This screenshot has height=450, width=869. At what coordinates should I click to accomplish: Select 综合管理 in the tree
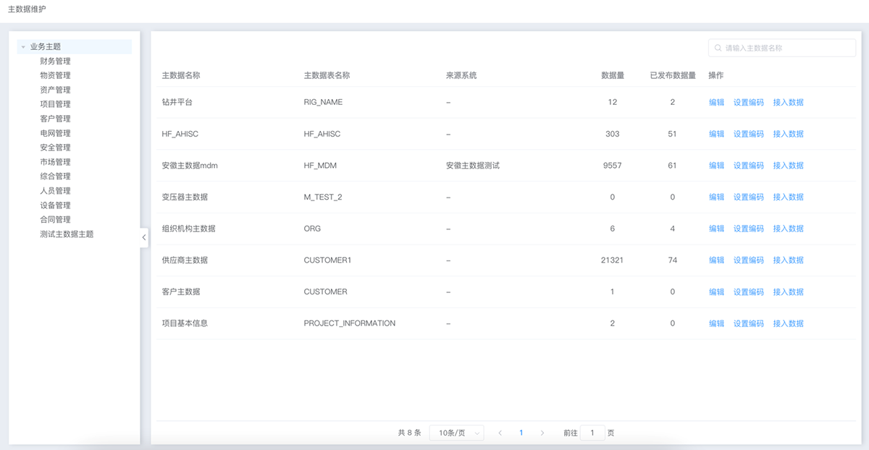click(x=55, y=177)
